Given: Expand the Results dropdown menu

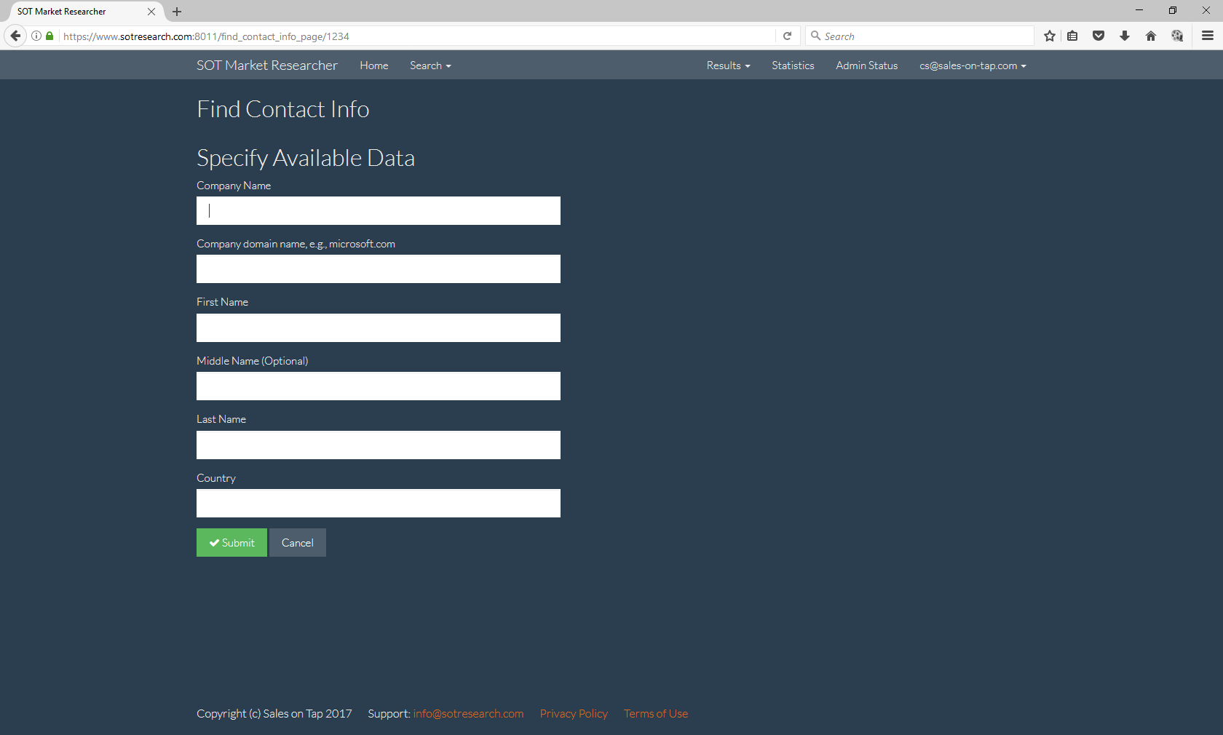Looking at the screenshot, I should click(728, 65).
